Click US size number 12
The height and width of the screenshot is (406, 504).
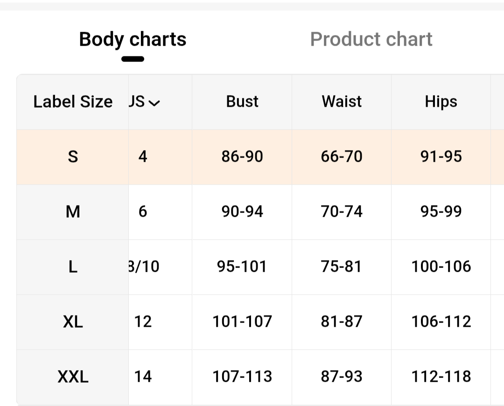[143, 322]
